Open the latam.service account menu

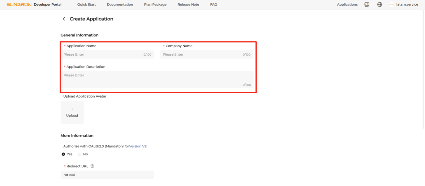(407, 5)
